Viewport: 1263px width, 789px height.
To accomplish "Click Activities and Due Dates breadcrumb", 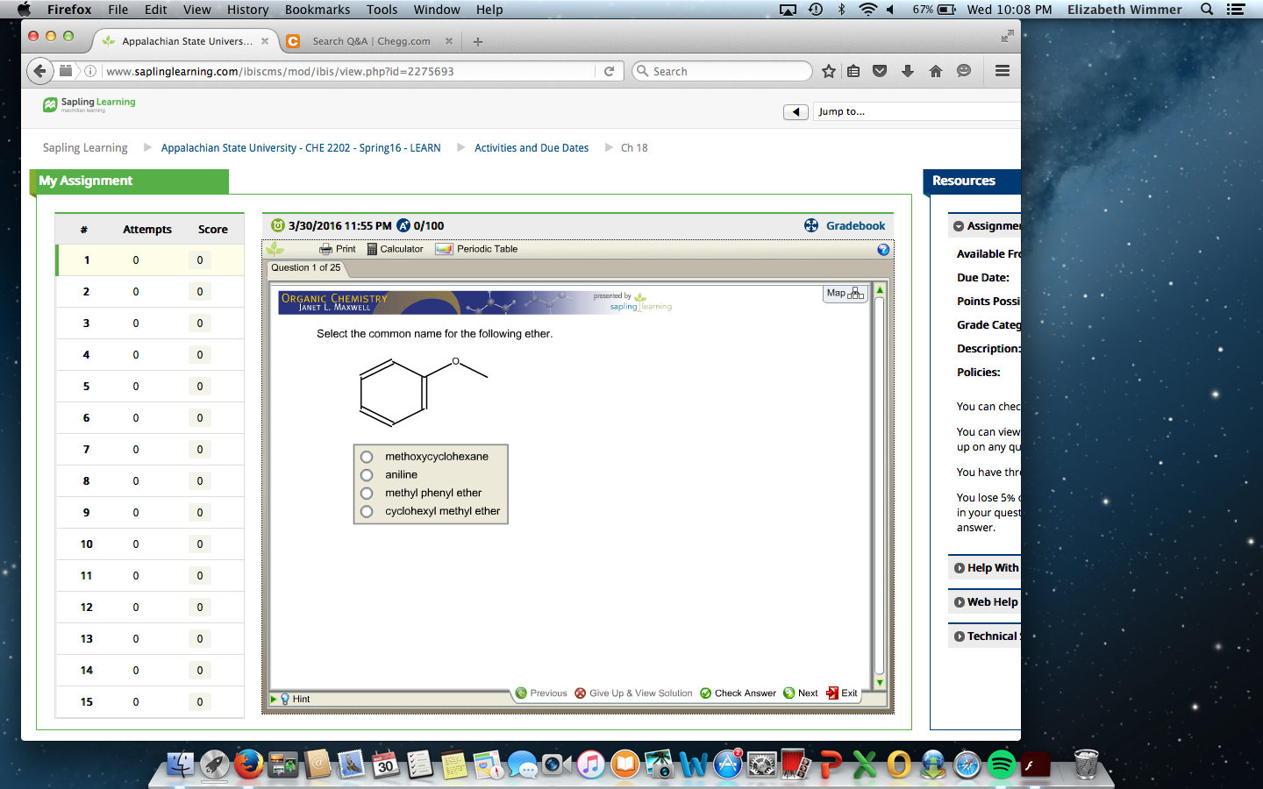I will (x=531, y=148).
